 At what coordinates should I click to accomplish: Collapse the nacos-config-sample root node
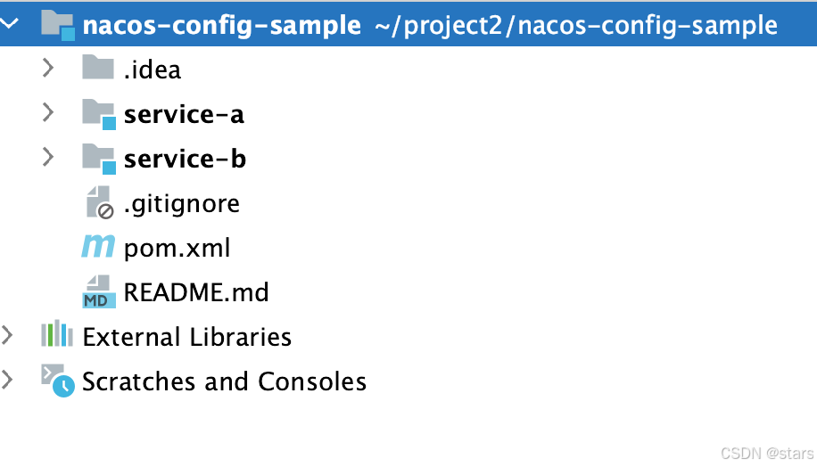click(10, 23)
